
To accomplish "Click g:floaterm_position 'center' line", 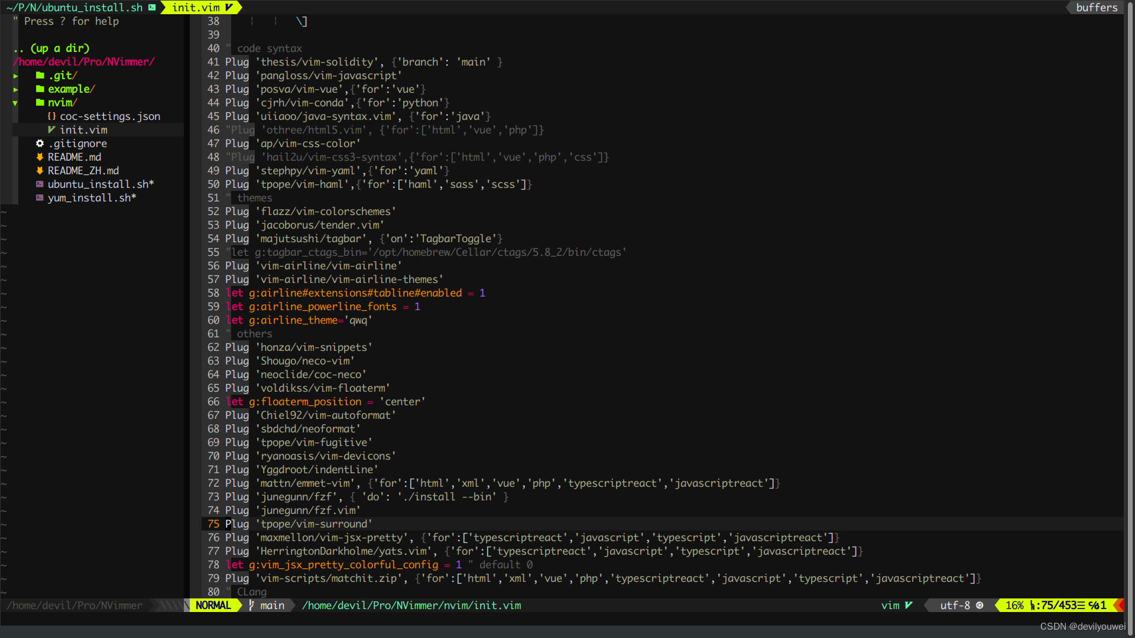I will [325, 402].
